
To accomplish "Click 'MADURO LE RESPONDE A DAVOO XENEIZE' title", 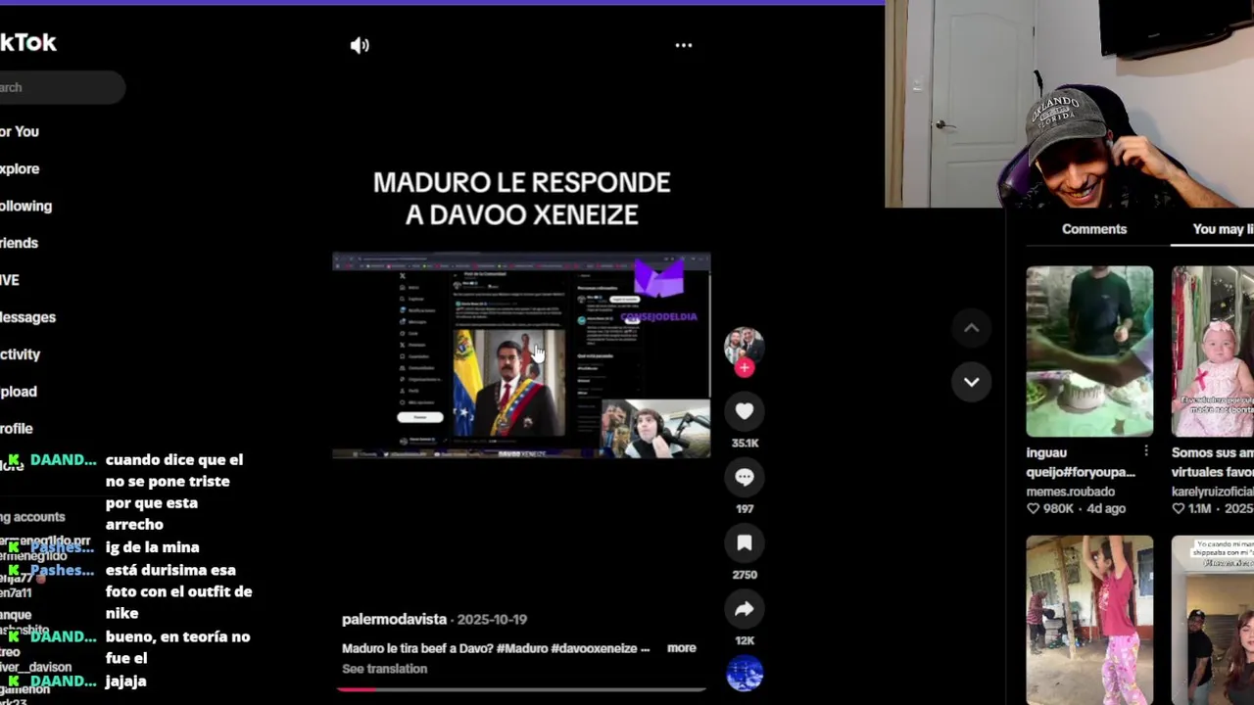I will coord(521,198).
